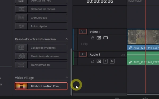
Task: Select the Granulosidad effect
Action: coord(41,18)
